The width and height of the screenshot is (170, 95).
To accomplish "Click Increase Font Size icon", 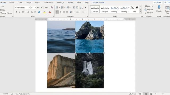I will 38,8.
